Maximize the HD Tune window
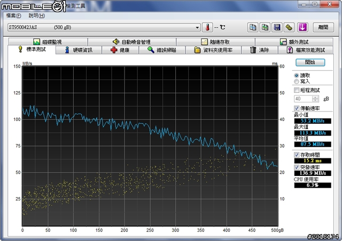Screen dimensions: 342x241 [x=315, y=4]
